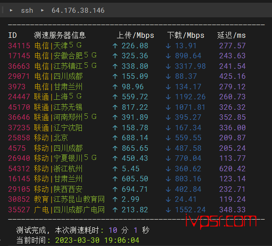The width and height of the screenshot is (272, 246).
Task: Click latency value 620.42
Action: 232,169
